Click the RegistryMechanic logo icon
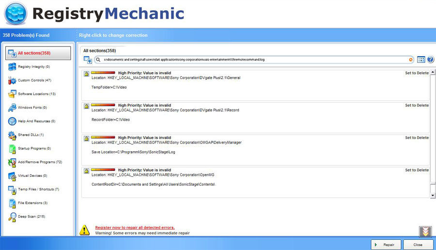 point(16,14)
